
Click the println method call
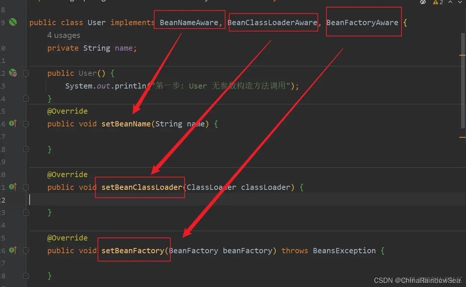[x=130, y=86]
